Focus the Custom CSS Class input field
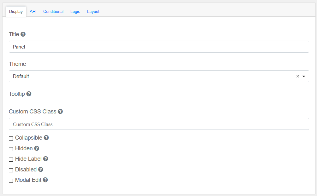 coord(159,124)
